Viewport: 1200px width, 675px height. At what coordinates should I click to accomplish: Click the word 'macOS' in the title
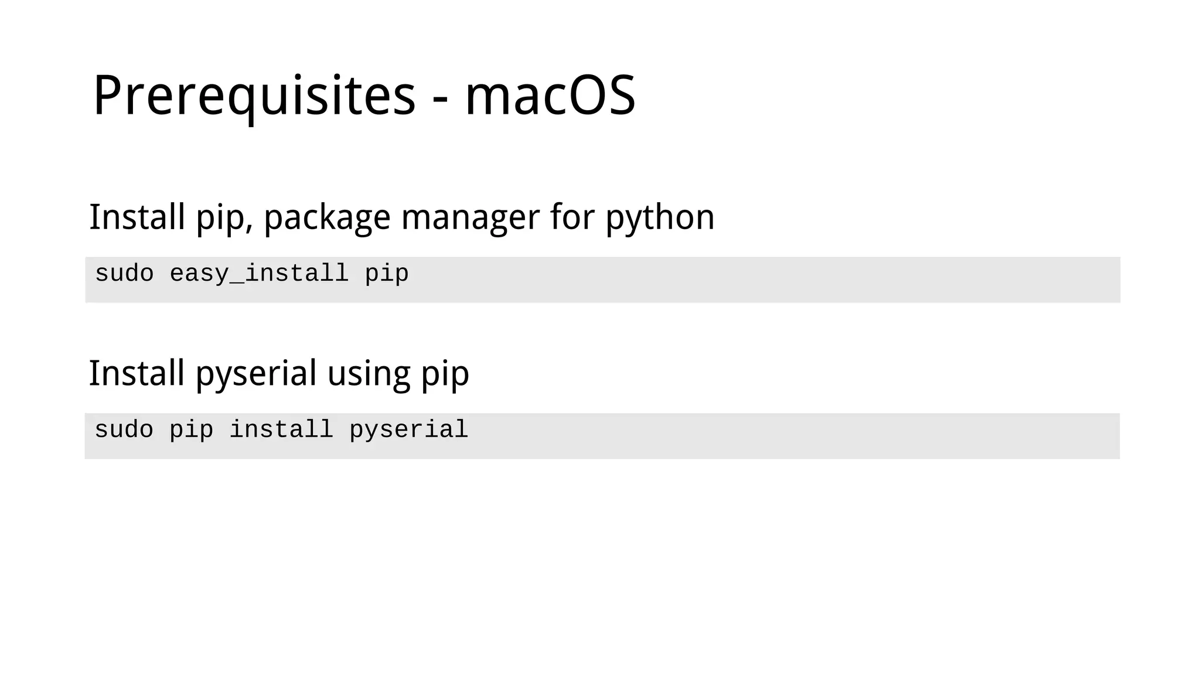[x=550, y=95]
